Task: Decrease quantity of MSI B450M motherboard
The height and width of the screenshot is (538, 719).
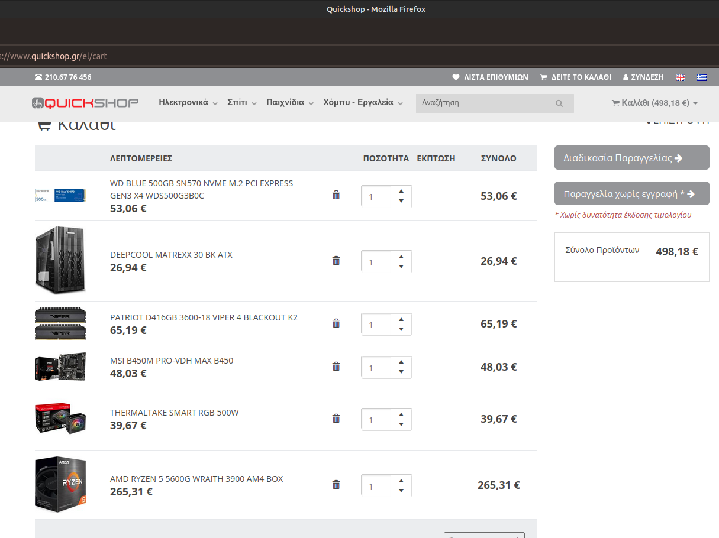Action: 401,372
